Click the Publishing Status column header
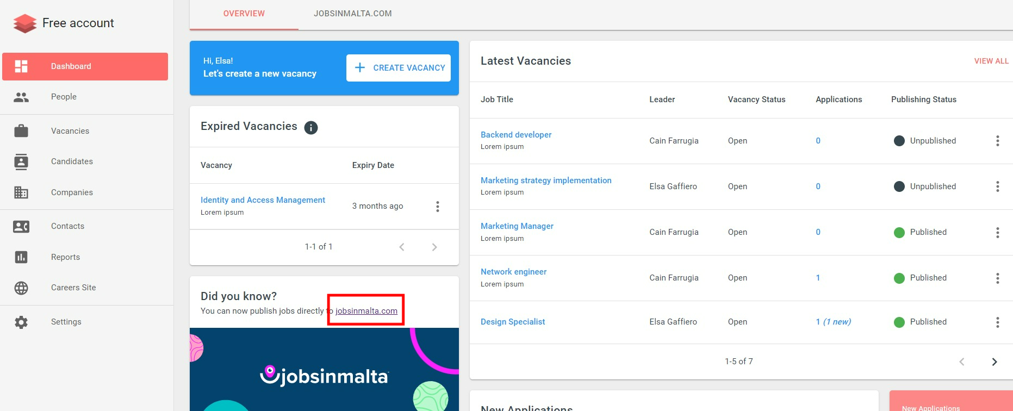Image resolution: width=1013 pixels, height=411 pixels. (924, 99)
